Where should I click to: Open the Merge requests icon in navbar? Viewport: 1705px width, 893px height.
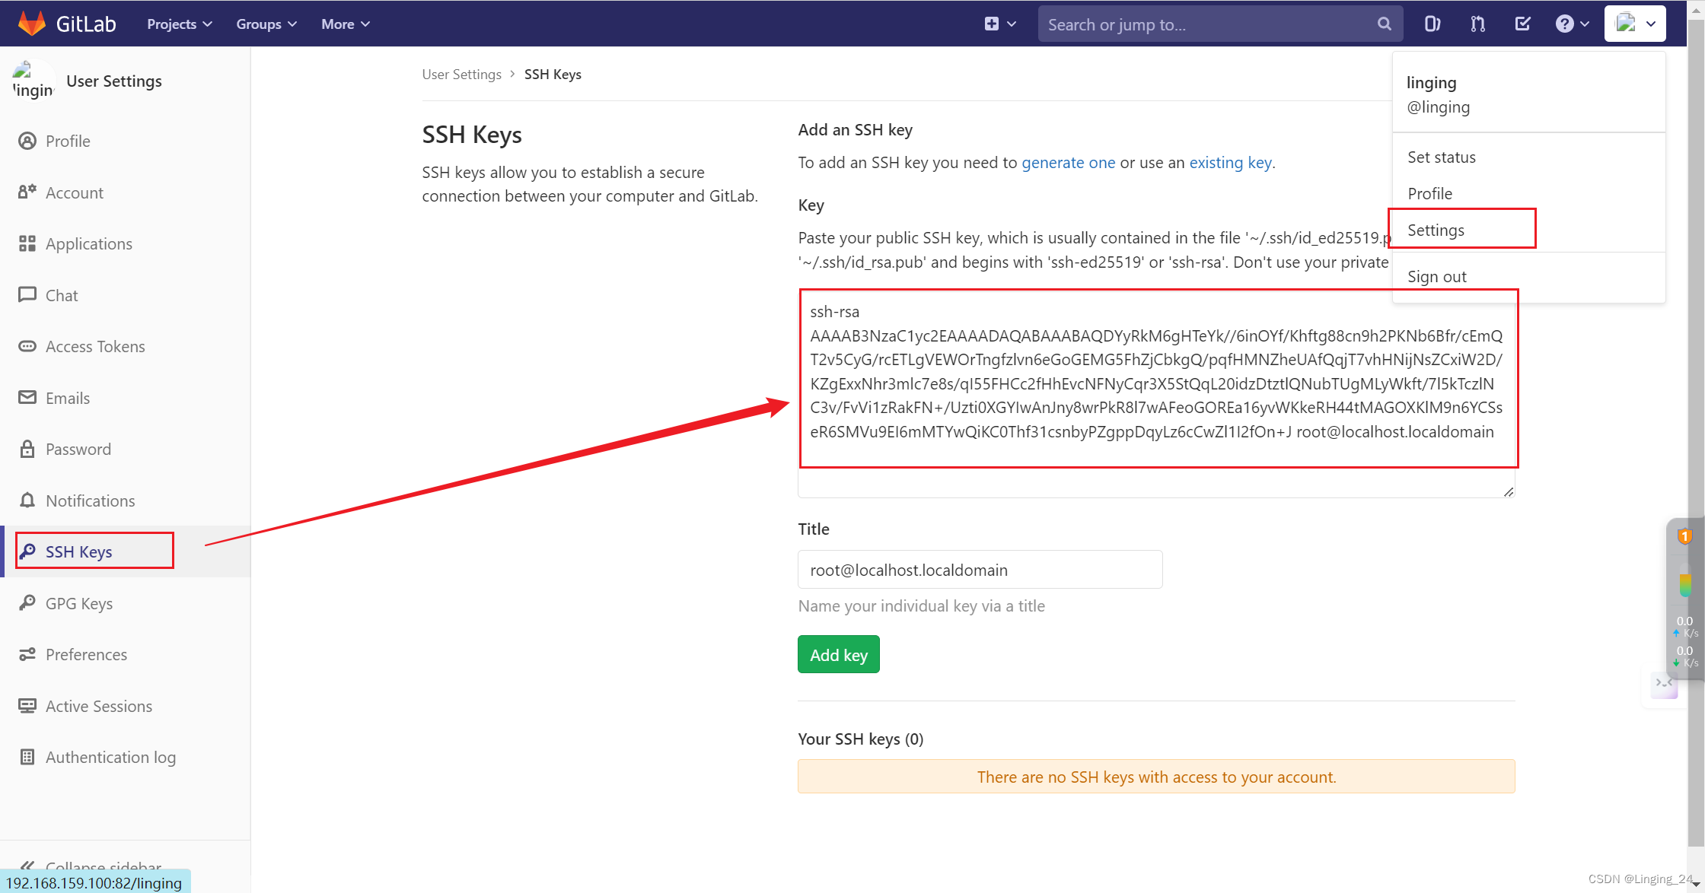pyautogui.click(x=1477, y=24)
